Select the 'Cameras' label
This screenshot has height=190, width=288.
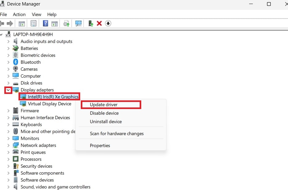(29, 69)
